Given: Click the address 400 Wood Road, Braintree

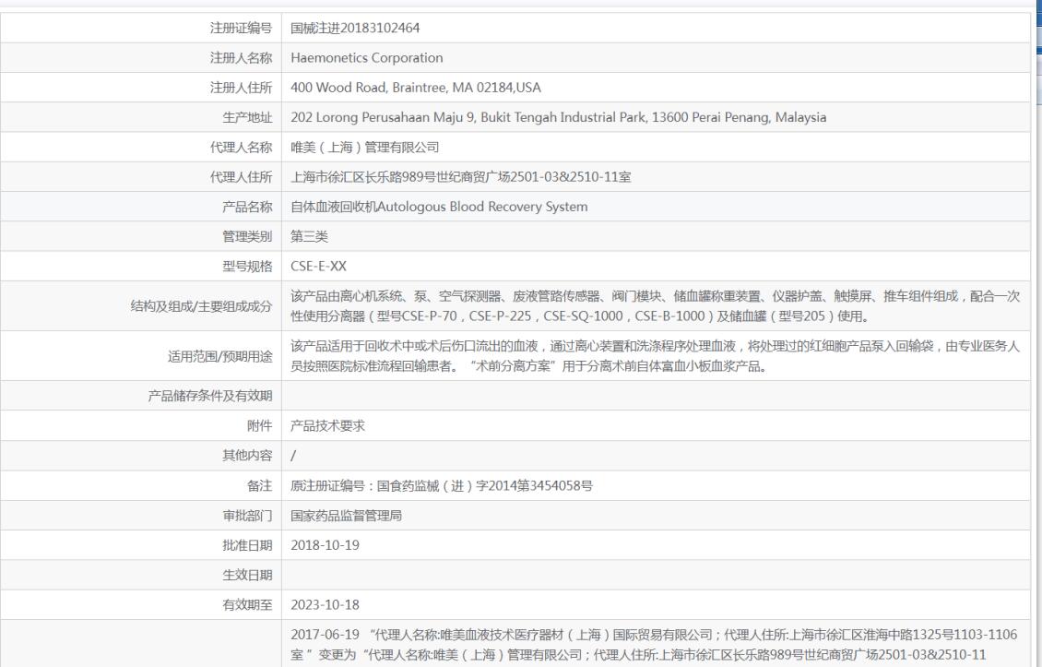Looking at the screenshot, I should coord(415,88).
